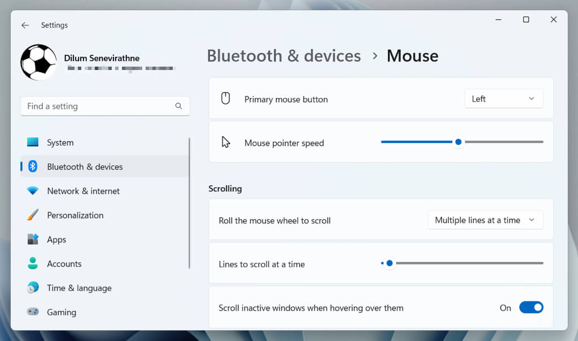Click the soccer ball profile picture
Image resolution: width=578 pixels, height=341 pixels.
click(x=38, y=62)
